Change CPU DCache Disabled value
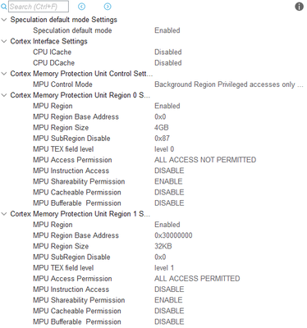This screenshot has height=328, width=307. 168,63
